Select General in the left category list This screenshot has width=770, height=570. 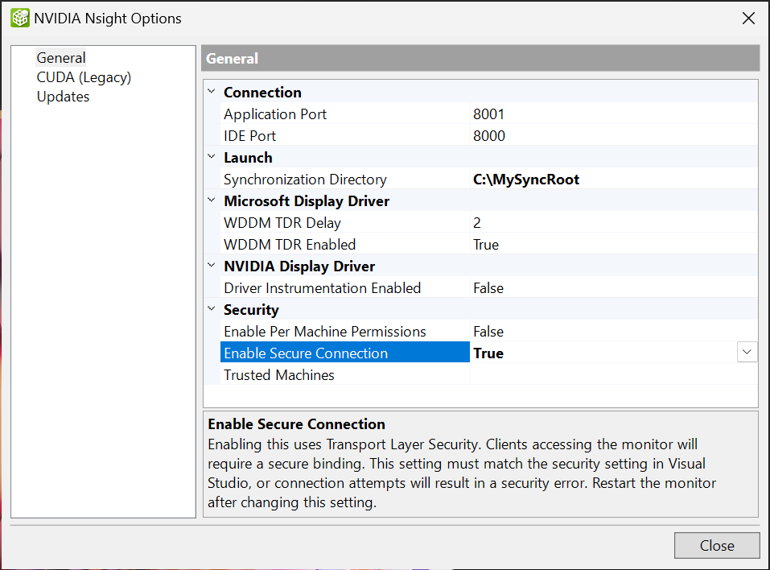pos(61,58)
